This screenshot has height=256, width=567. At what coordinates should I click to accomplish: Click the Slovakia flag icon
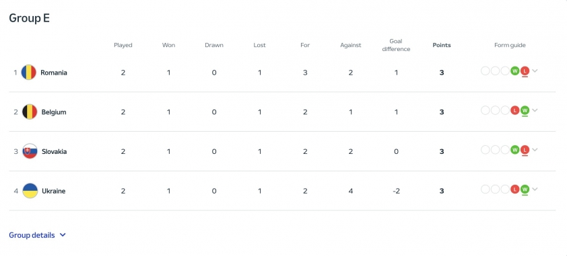(30, 151)
